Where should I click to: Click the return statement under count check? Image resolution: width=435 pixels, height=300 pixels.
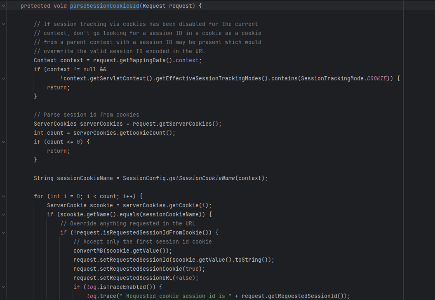[58, 151]
